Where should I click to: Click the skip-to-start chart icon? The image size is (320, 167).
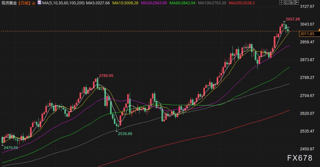pyautogui.click(x=286, y=3)
